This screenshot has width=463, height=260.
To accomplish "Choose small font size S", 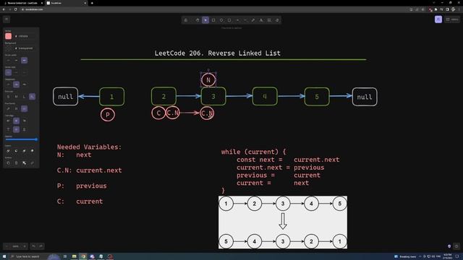I will pyautogui.click(x=8, y=96).
